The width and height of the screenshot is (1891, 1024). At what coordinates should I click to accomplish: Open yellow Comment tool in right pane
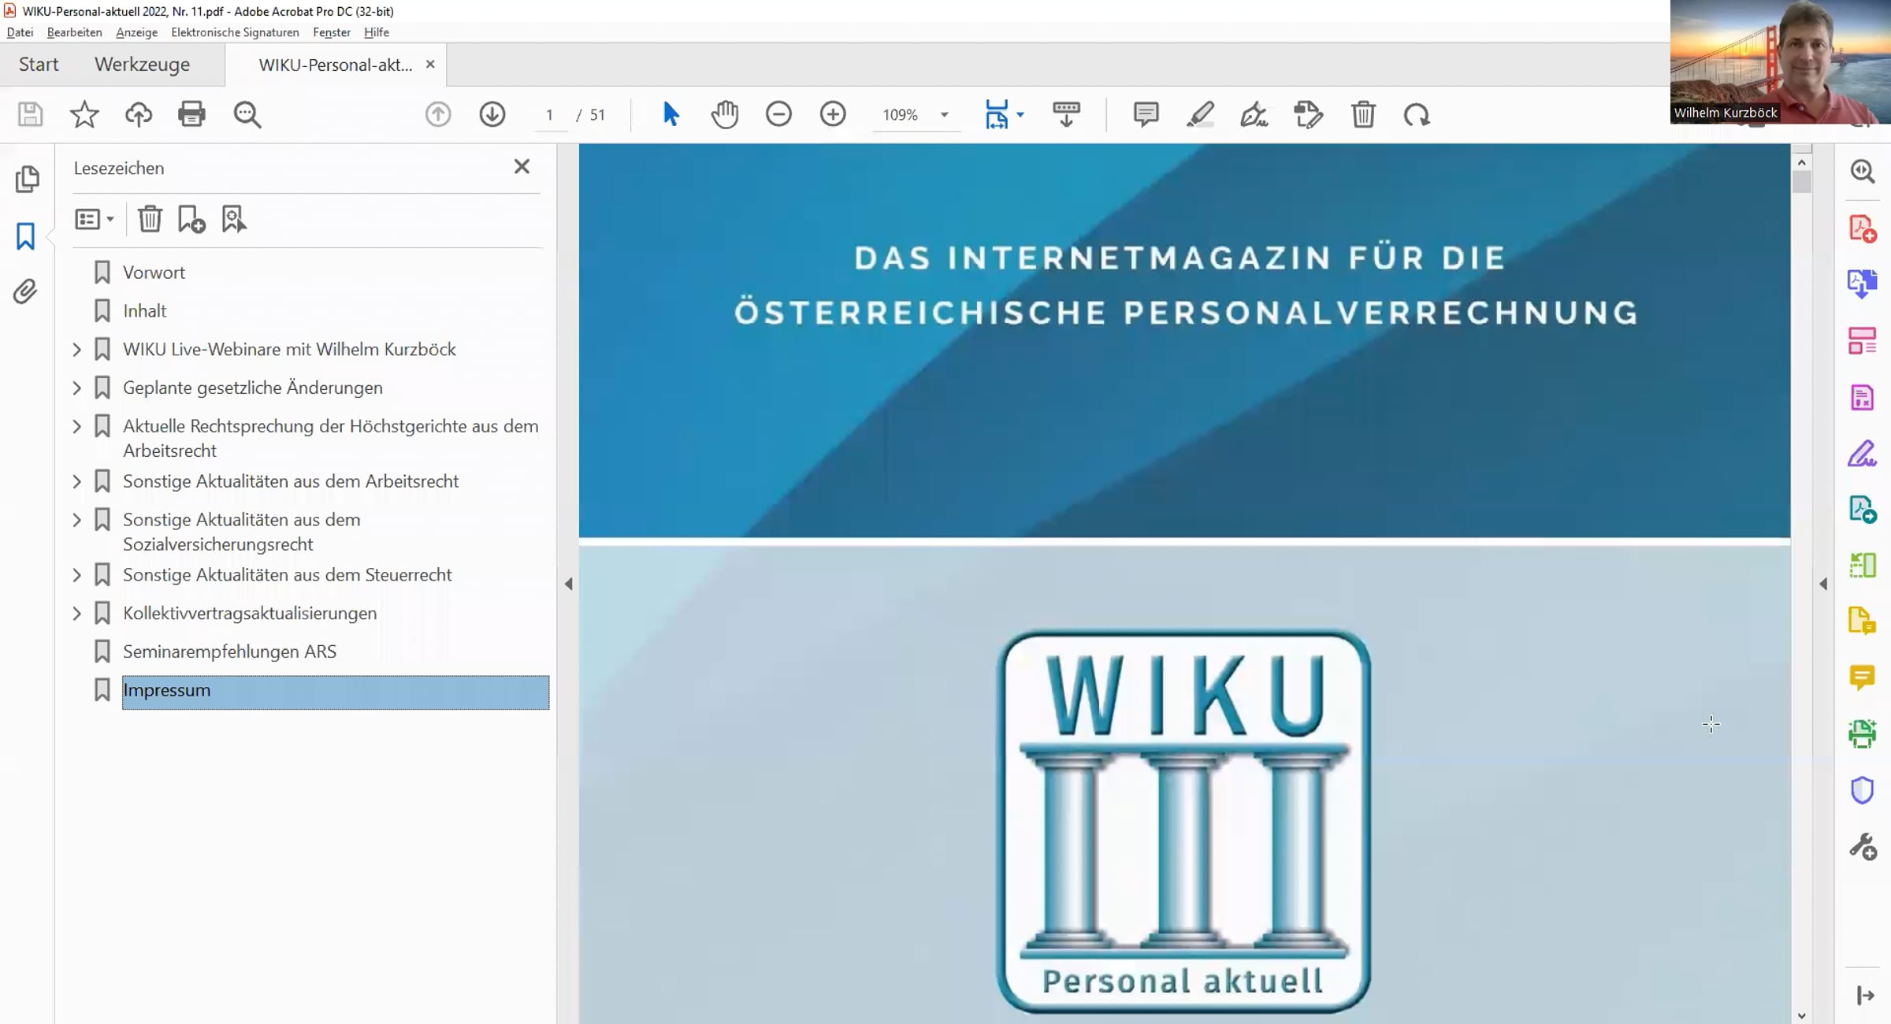1863,677
